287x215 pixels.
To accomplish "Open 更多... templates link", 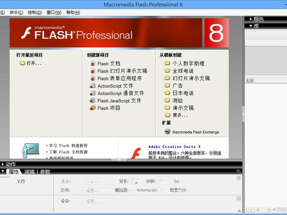I will pyautogui.click(x=180, y=115).
